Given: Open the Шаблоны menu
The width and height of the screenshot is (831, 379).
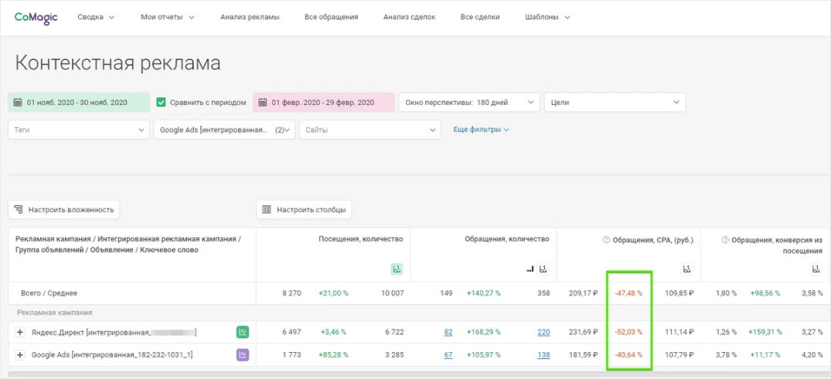Looking at the screenshot, I should coord(547,17).
